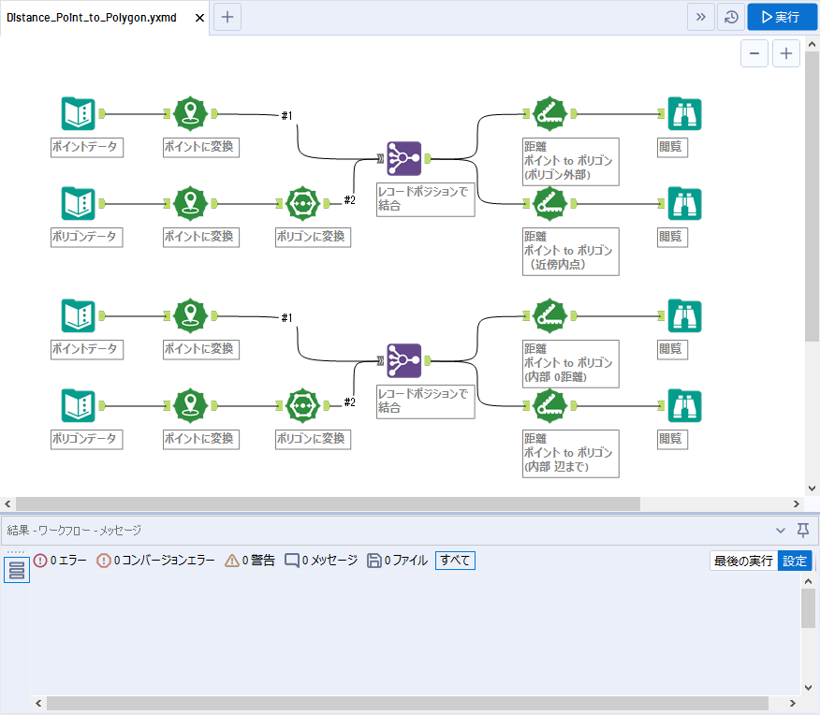Select the レコードポジションで結合 join tool
Viewport: 820px width, 715px height.
point(403,158)
